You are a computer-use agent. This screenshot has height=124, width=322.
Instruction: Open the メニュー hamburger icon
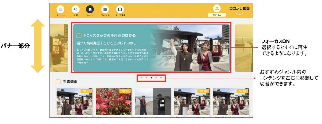(60, 9)
